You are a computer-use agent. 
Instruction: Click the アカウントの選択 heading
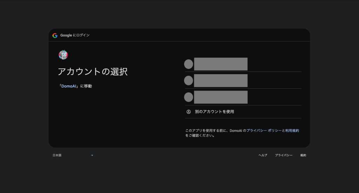pyautogui.click(x=93, y=72)
